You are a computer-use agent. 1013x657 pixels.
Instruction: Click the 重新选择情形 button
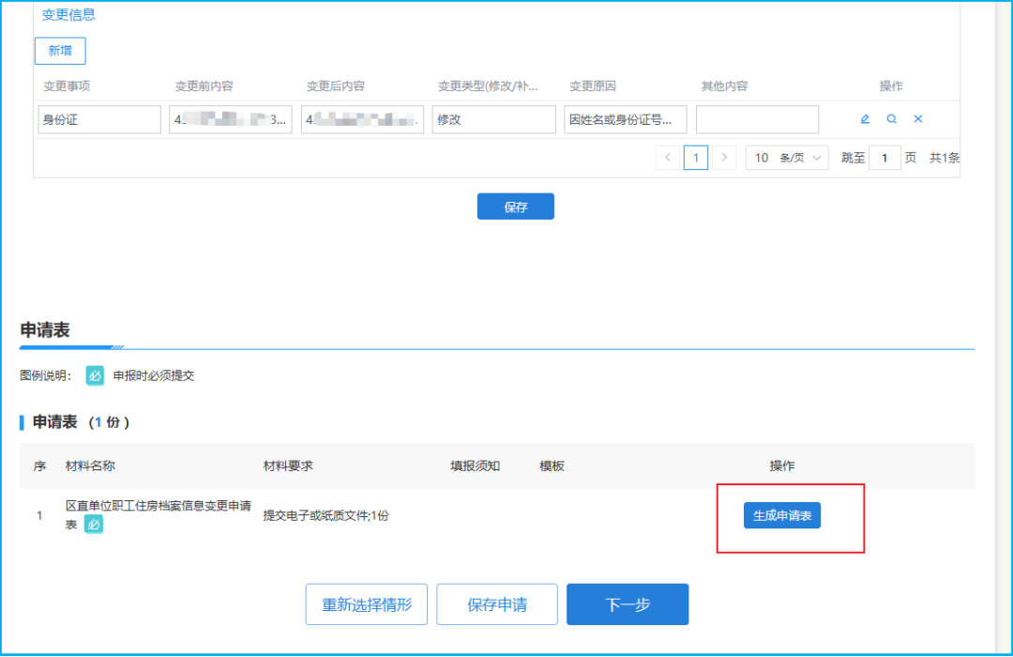(x=367, y=604)
